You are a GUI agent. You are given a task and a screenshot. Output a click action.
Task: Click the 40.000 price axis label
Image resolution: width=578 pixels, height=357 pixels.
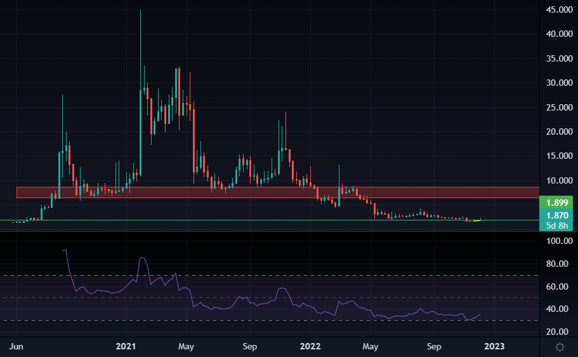click(x=559, y=34)
